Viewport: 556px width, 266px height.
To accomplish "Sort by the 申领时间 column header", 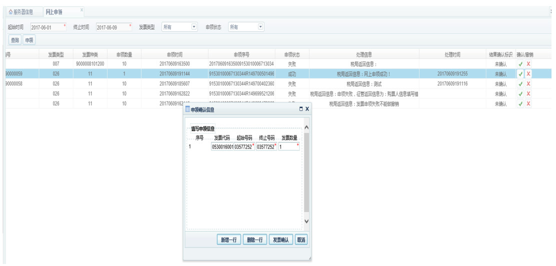I will click(175, 54).
